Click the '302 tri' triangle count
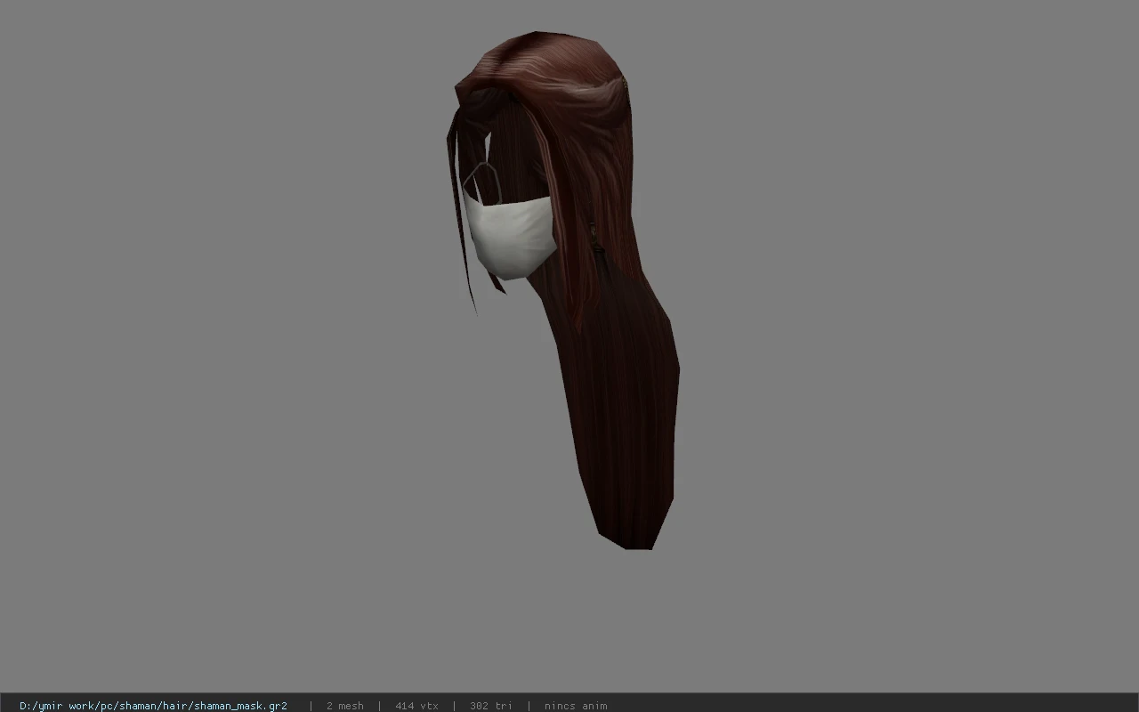This screenshot has height=712, width=1139. (491, 706)
